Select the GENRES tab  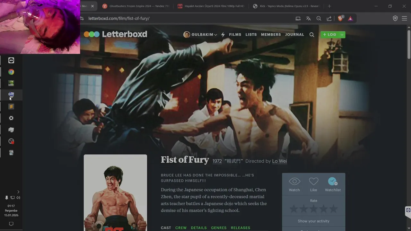tap(219, 228)
